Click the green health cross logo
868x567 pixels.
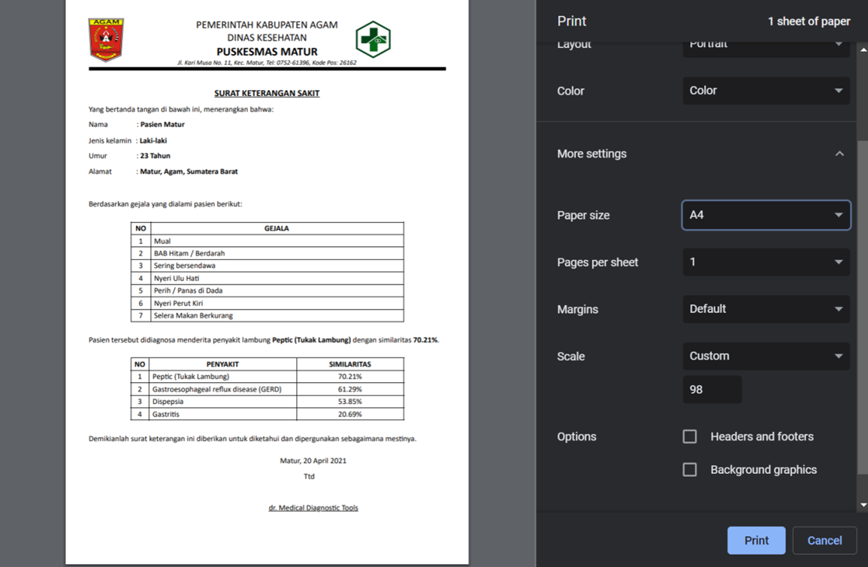373,40
